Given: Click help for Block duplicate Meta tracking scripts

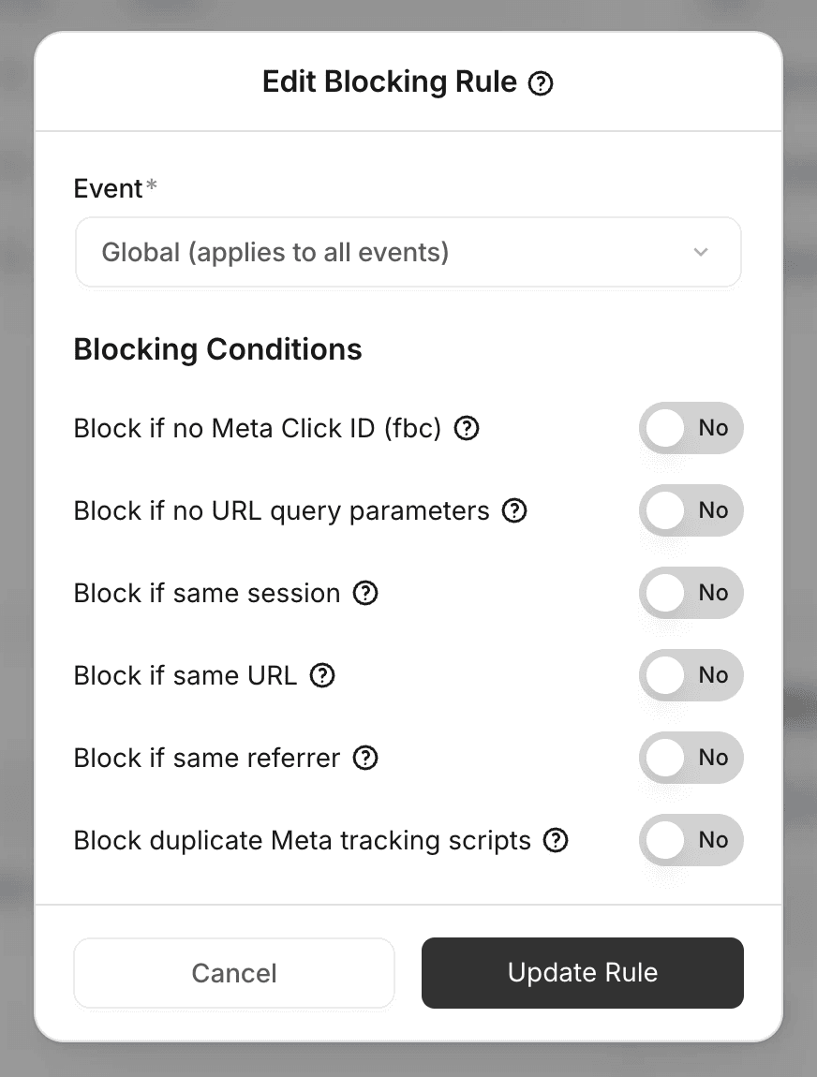Looking at the screenshot, I should pyautogui.click(x=556, y=840).
